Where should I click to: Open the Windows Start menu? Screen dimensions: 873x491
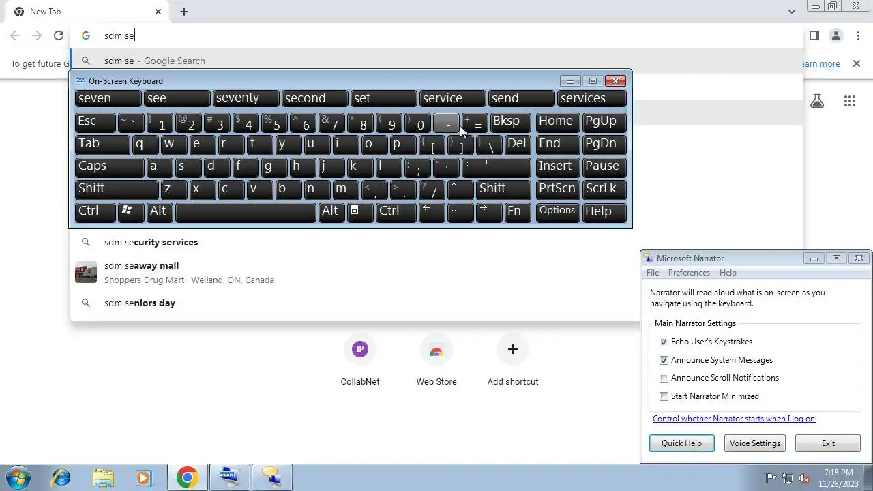point(18,477)
